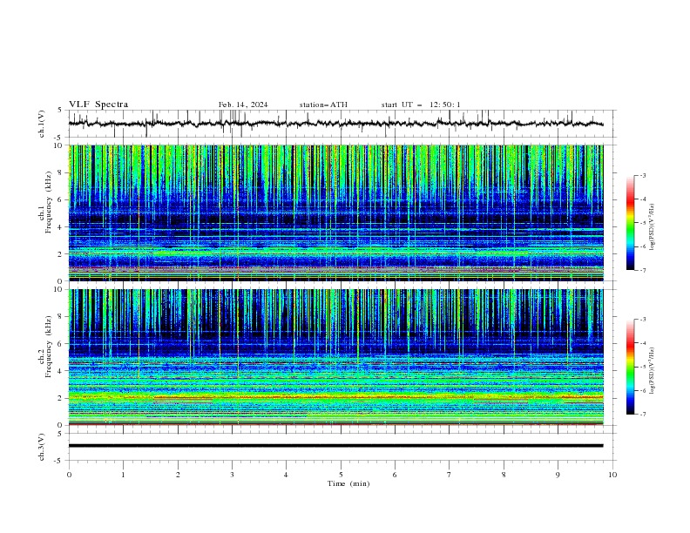690x533 pixels.
Task: Click time axis tick label "2"
Action: pos(178,475)
